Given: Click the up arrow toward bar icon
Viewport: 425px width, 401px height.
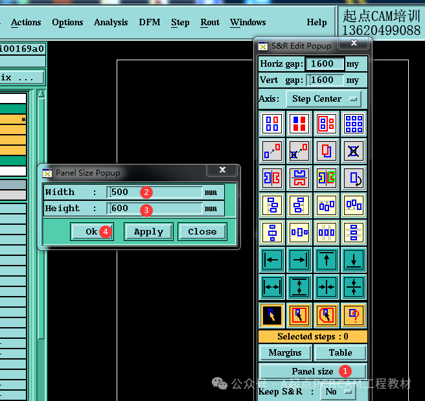Looking at the screenshot, I should pyautogui.click(x=327, y=260).
